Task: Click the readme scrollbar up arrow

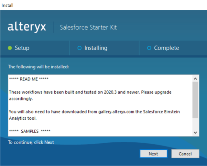Action: 195,79
